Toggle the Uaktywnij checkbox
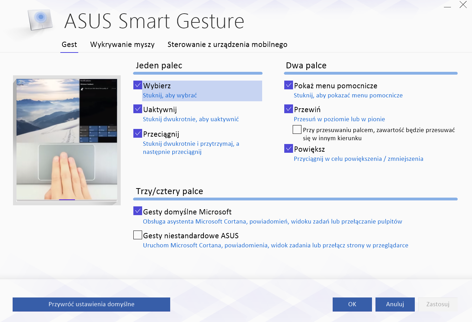Screen dimensions: 472x322 (138, 109)
